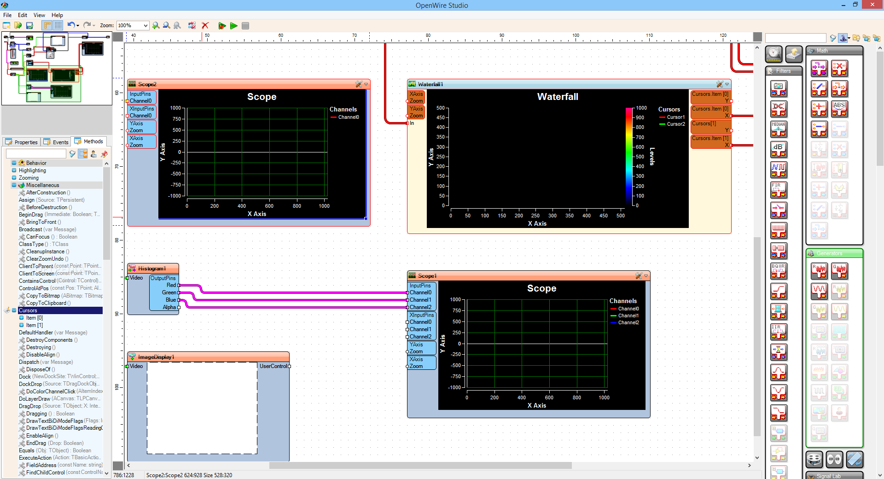Create a new project with toolbar icon

tap(7, 26)
